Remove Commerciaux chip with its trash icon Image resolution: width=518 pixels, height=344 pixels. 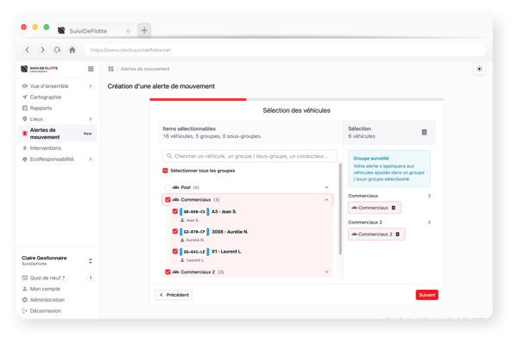(x=394, y=208)
